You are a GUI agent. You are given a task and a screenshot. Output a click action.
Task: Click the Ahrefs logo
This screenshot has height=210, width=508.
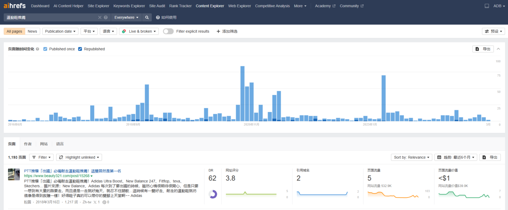click(x=15, y=6)
